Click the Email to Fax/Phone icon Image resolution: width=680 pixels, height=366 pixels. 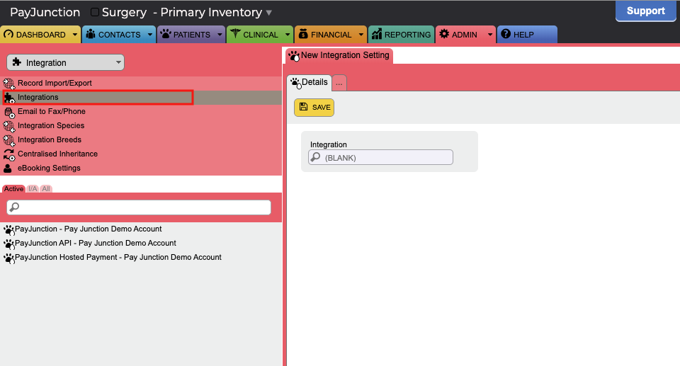click(x=9, y=112)
